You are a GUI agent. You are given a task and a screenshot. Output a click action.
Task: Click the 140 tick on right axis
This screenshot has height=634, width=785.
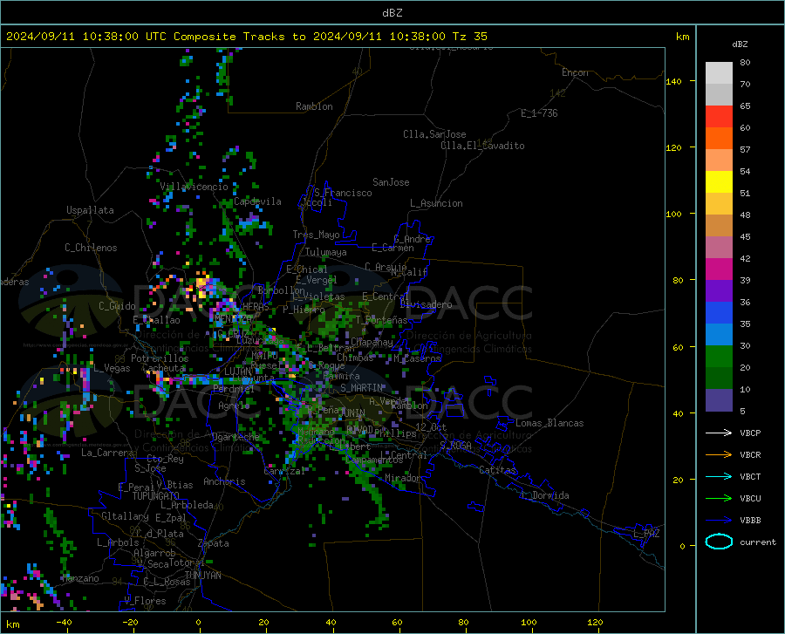tap(673, 82)
